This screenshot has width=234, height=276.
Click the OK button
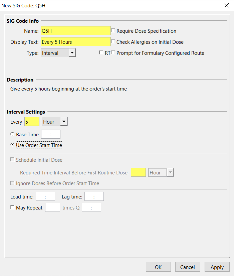[158, 267]
